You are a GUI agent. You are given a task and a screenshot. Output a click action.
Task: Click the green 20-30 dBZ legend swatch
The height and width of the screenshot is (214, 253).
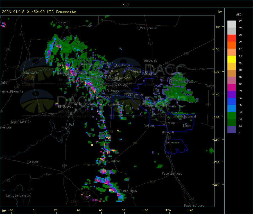pos(232,115)
